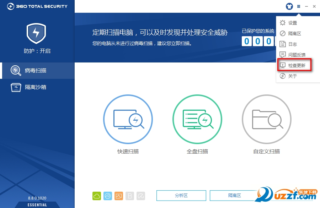The image size is (320, 208).
Task: Click the 分析区 button
Action: 181,196
